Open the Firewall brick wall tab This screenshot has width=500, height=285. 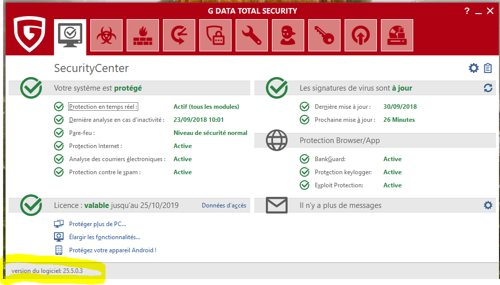click(x=143, y=35)
